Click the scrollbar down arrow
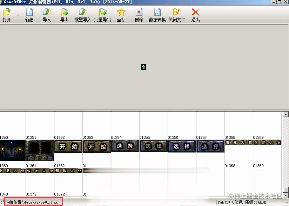 click(x=285, y=196)
